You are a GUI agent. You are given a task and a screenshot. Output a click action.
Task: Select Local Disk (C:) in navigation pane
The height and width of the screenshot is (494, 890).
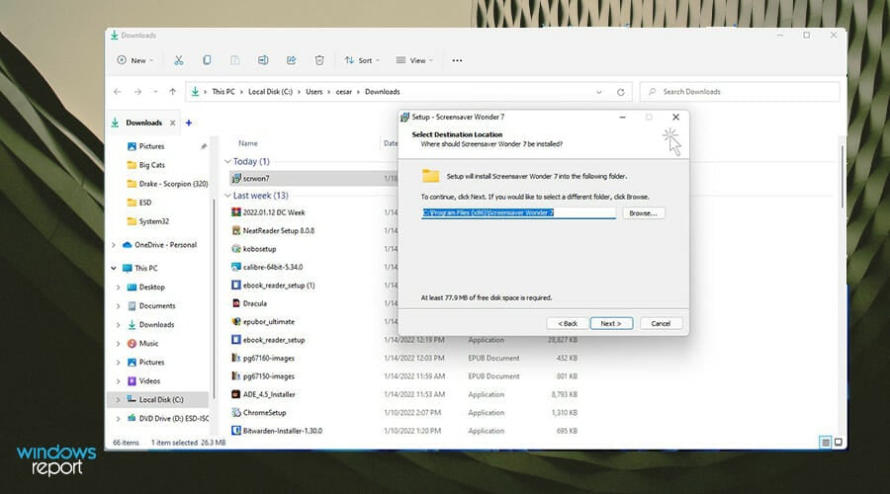point(161,400)
